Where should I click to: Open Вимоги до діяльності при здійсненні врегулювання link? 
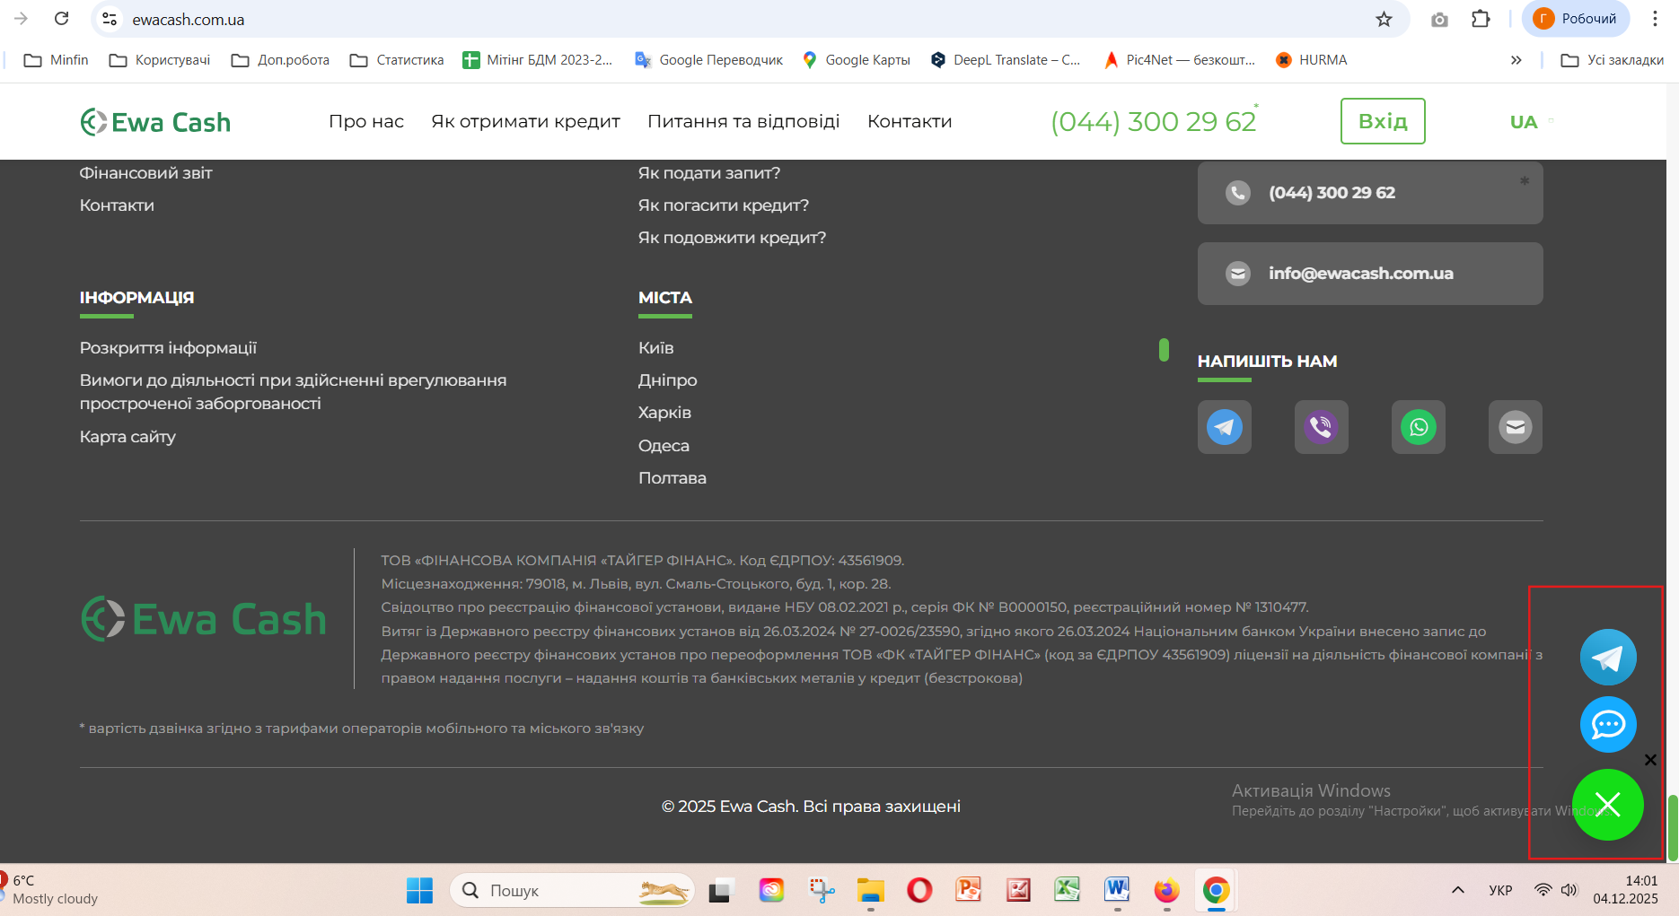pos(293,392)
